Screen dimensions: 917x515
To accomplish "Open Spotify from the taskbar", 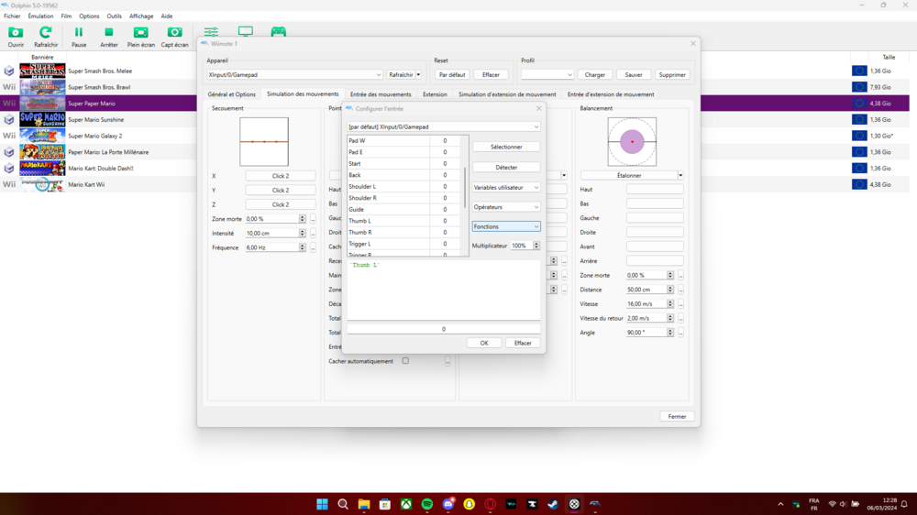I will [x=427, y=504].
